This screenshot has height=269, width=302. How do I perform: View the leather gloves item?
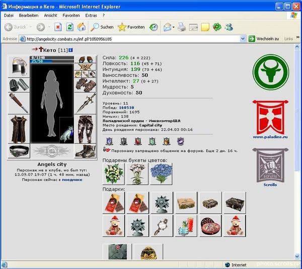point(85,85)
